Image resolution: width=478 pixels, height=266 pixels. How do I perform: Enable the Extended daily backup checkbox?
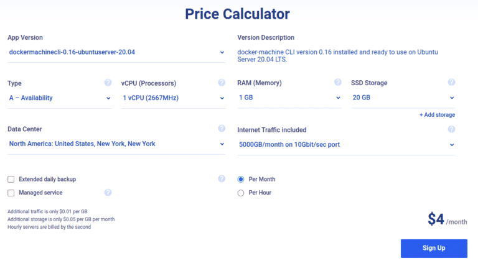click(11, 179)
